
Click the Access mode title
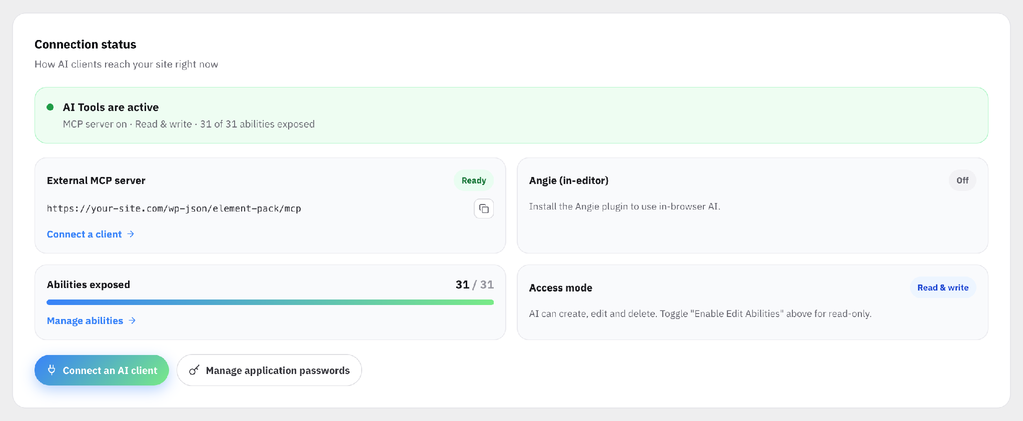[x=561, y=288]
